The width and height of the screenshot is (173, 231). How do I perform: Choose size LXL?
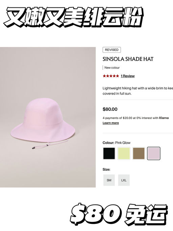(x=124, y=180)
